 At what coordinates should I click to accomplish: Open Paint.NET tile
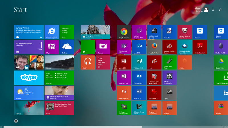170,32
